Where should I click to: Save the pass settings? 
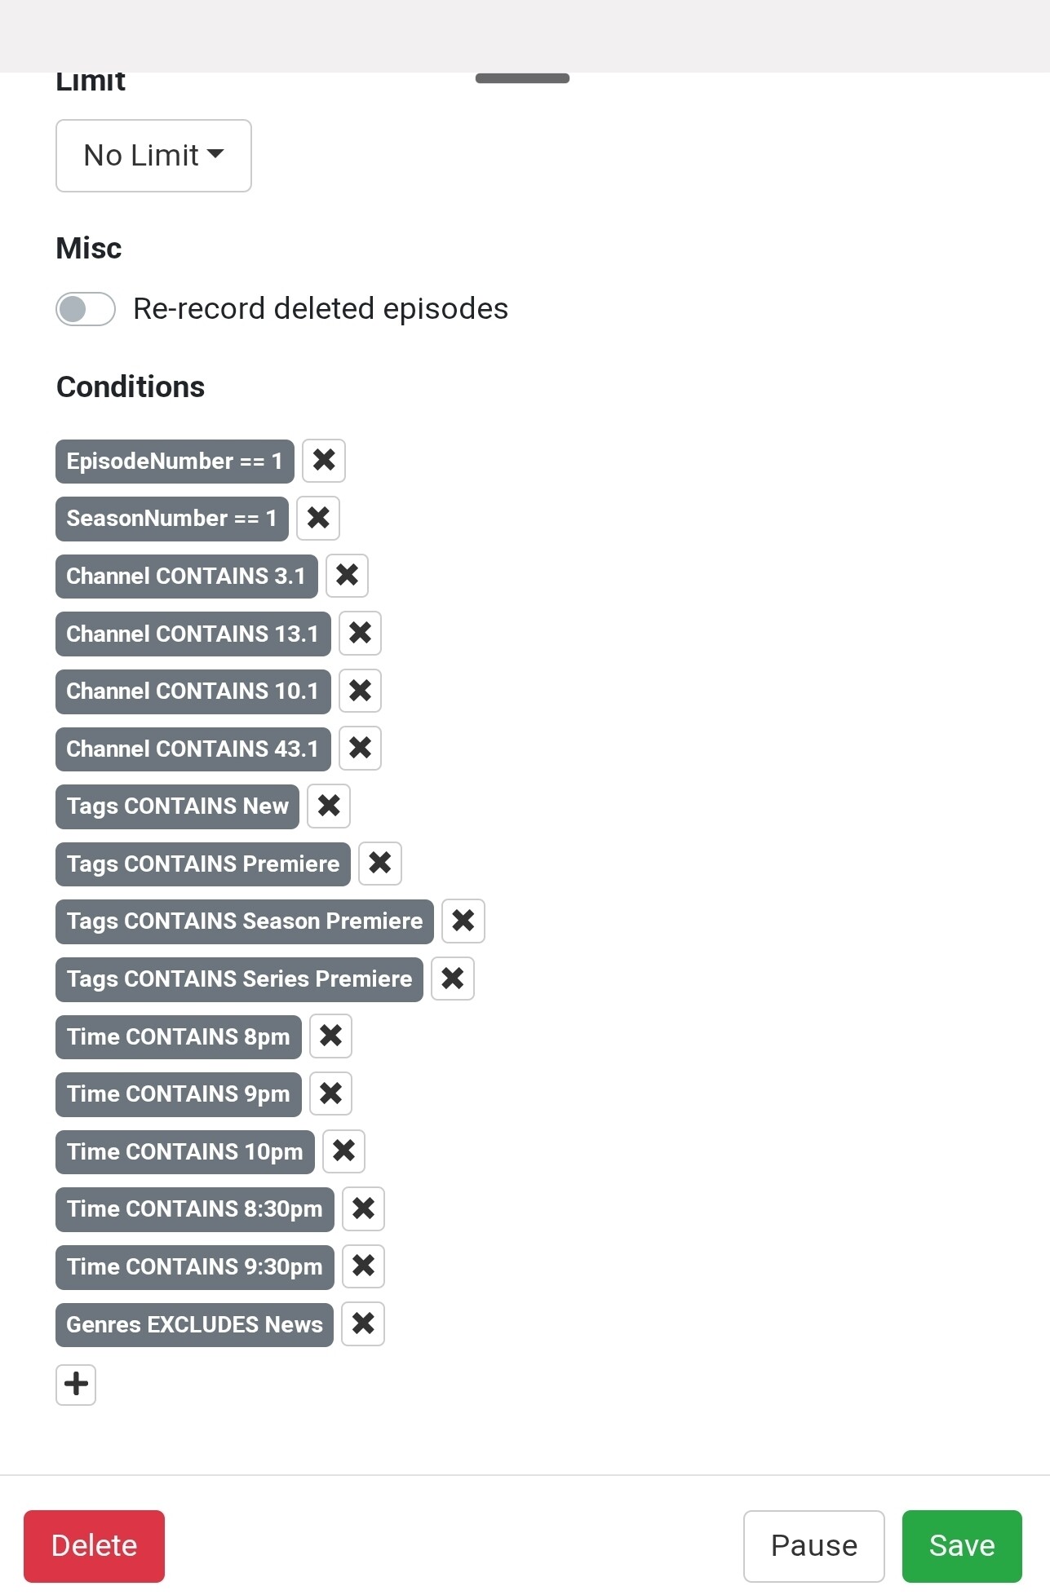point(962,1546)
